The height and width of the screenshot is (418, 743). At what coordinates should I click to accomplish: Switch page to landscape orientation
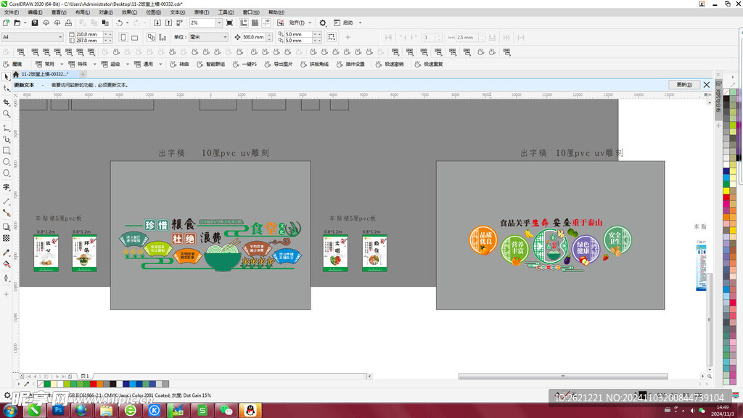134,37
